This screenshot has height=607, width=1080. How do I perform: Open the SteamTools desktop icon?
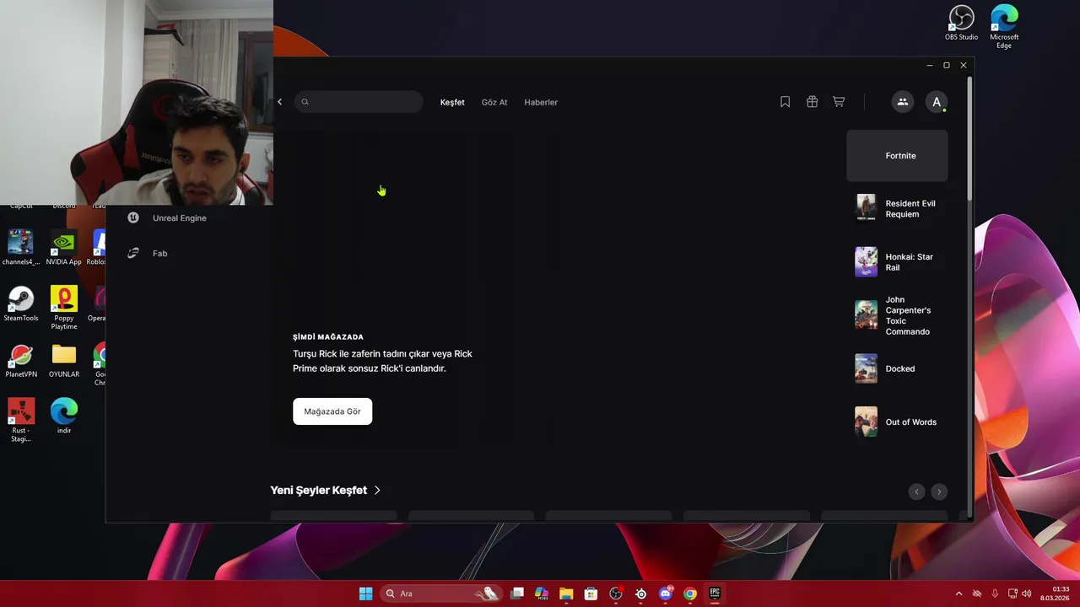tap(20, 304)
